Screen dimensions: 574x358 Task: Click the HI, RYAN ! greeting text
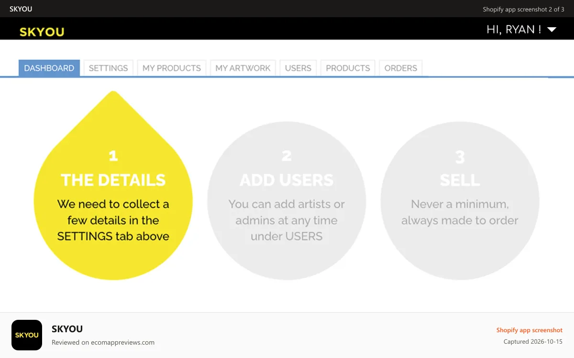click(514, 29)
